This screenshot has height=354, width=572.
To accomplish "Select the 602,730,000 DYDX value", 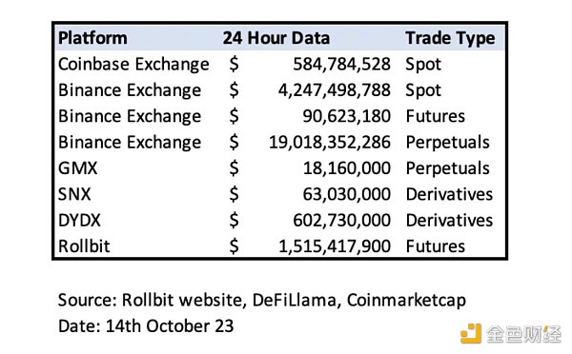I will (x=342, y=221).
